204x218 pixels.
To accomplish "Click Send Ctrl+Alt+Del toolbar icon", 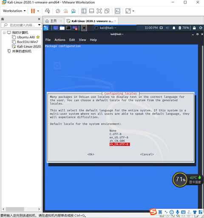I will (47, 11).
